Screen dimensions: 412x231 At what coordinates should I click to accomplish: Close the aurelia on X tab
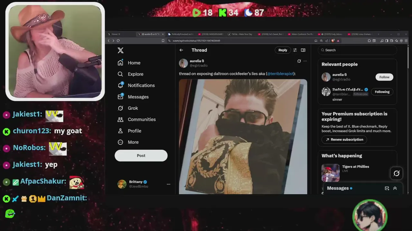pos(163,34)
